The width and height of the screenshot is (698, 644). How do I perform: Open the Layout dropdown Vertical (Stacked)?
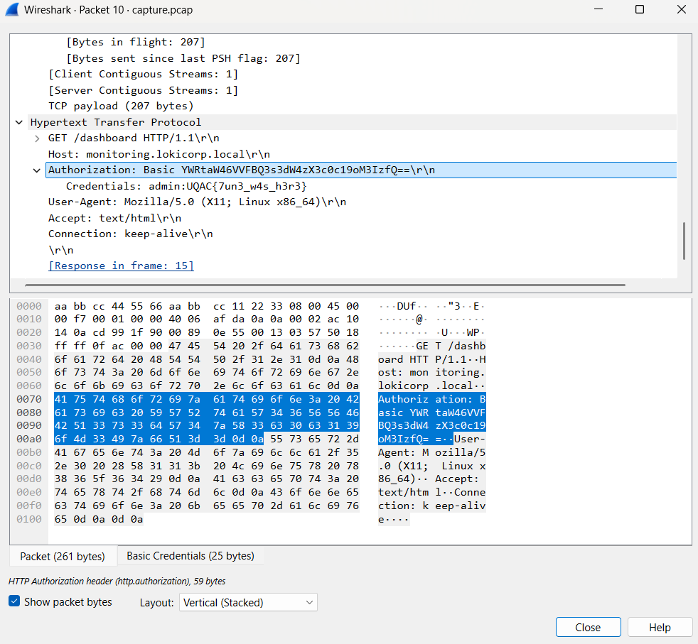(248, 602)
